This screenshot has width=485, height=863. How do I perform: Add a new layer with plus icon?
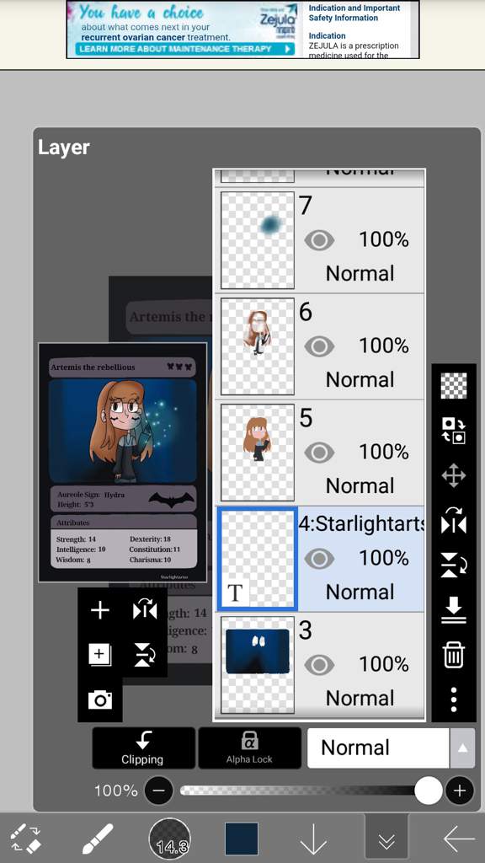(99, 610)
